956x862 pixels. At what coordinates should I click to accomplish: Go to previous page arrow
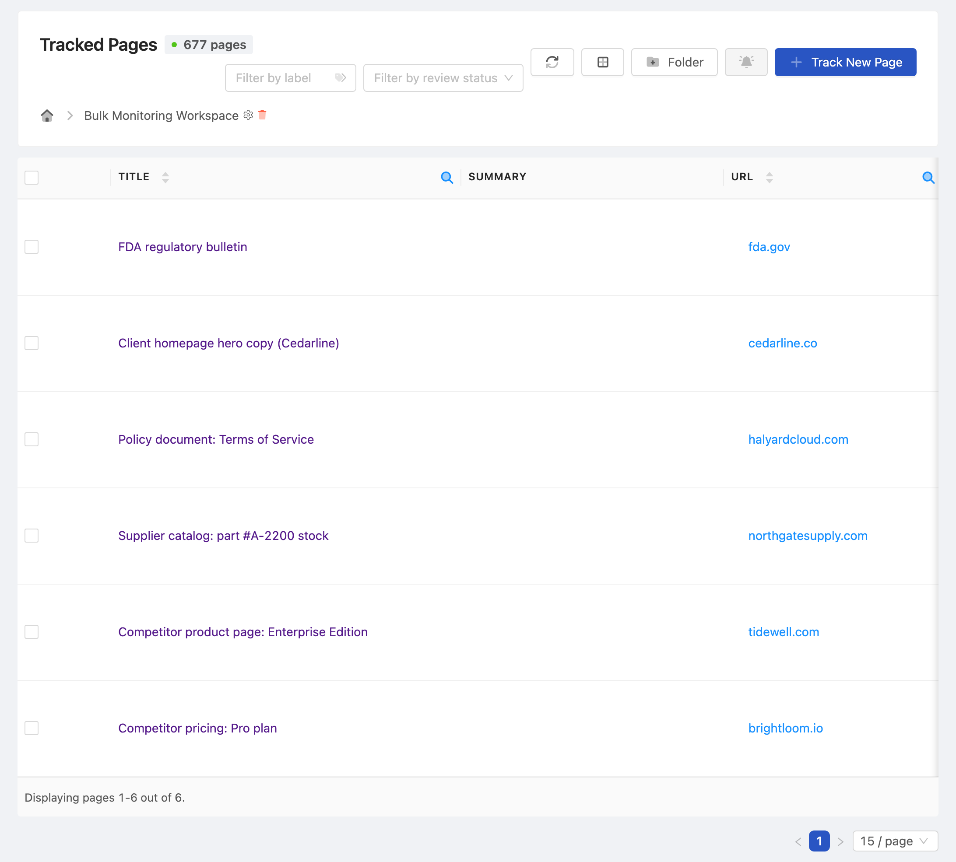(798, 841)
